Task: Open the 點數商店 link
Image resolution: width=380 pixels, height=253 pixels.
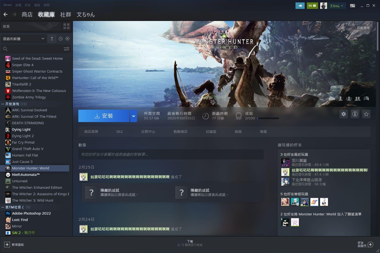Action: point(181,132)
